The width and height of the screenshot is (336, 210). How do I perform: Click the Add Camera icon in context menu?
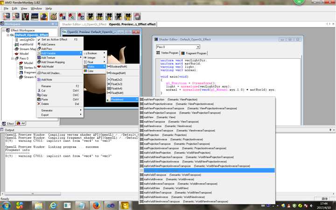pyautogui.click(x=39, y=44)
